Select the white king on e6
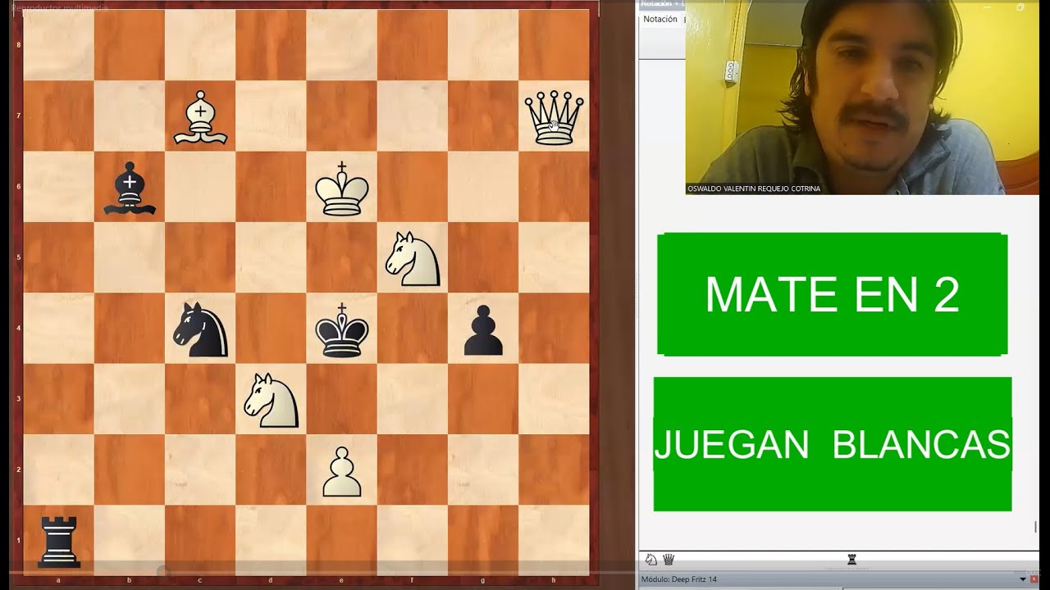The image size is (1050, 590). coord(342,188)
